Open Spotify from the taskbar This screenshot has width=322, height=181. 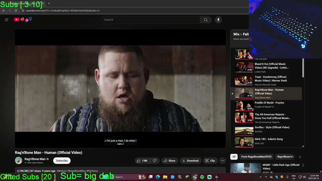pos(202,177)
